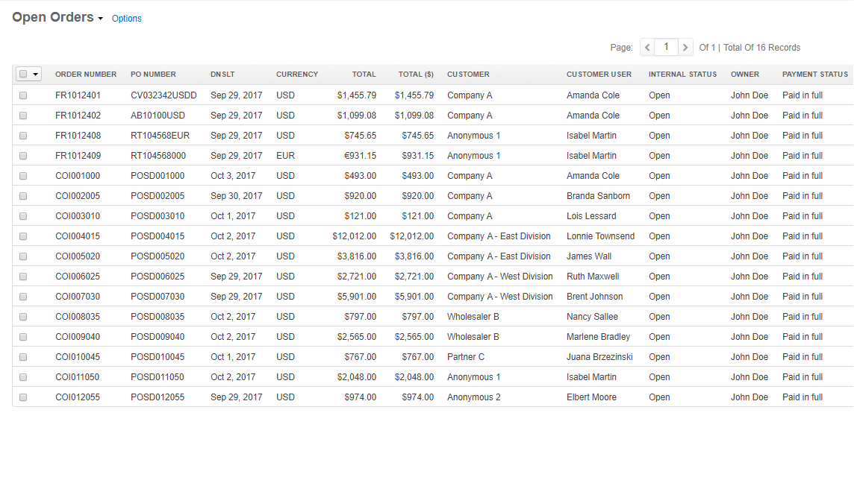Sort by the DNSLT column header
Viewport: 860px width, 483px height.
pos(222,75)
